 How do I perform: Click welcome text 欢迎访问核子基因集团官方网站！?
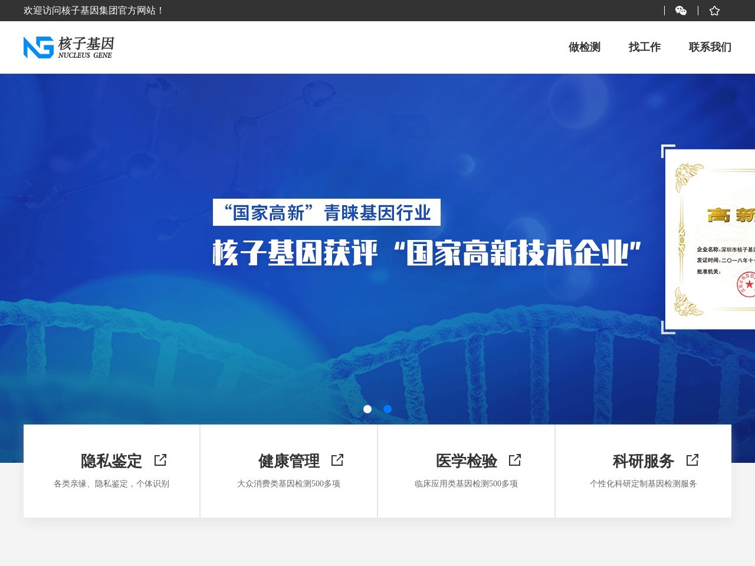[x=94, y=11]
